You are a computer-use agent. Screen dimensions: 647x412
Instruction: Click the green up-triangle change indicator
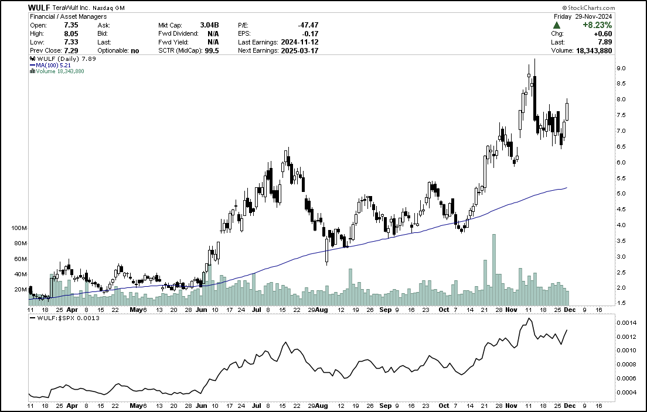click(557, 26)
